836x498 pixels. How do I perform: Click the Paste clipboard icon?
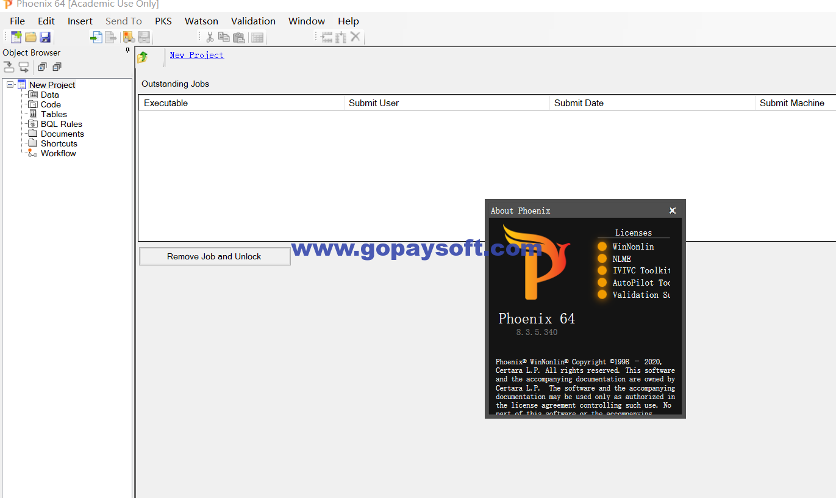(x=239, y=37)
